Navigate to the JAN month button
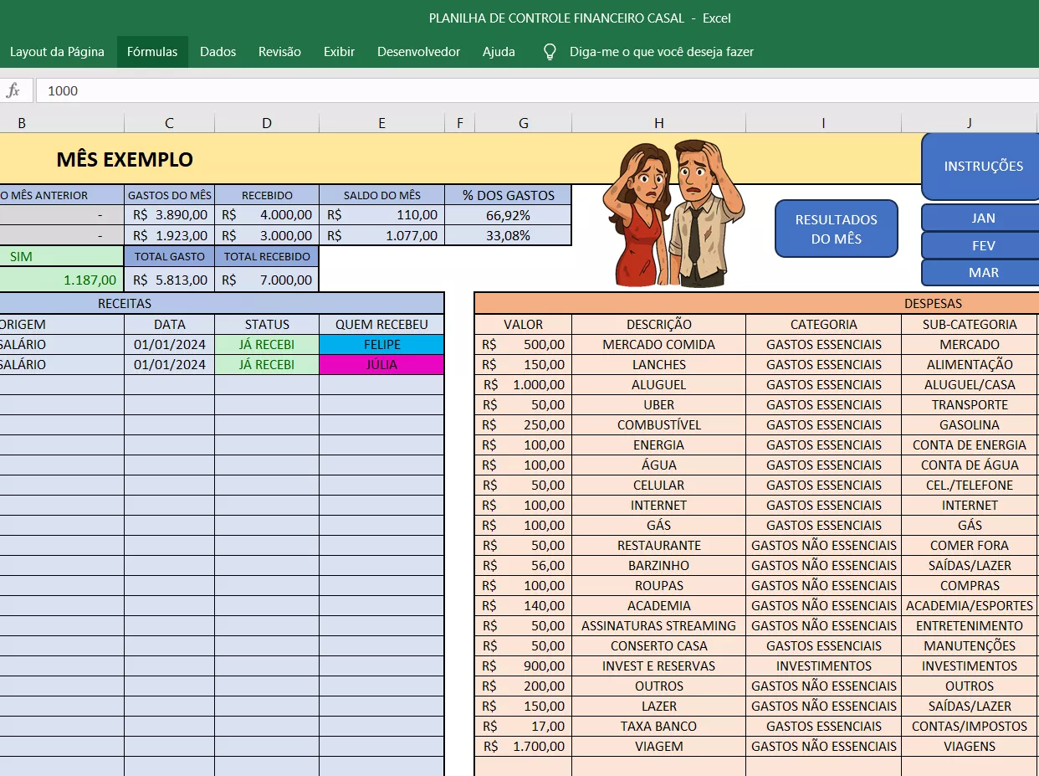Screen dimensions: 1039x776 click(x=983, y=218)
